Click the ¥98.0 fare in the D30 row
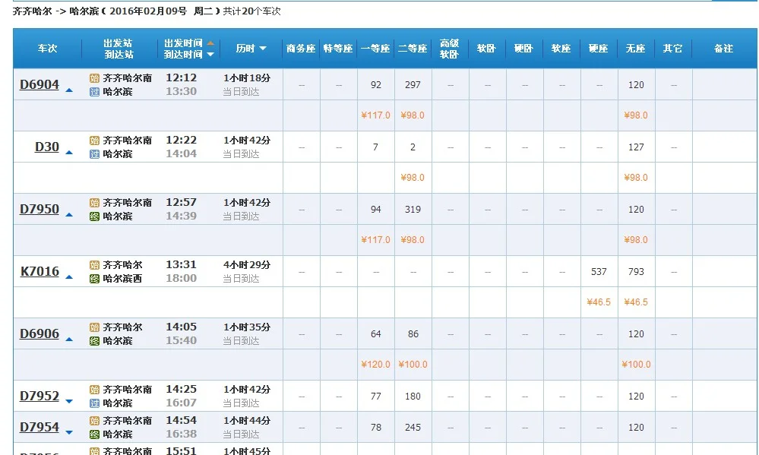The width and height of the screenshot is (759, 455). [x=413, y=177]
